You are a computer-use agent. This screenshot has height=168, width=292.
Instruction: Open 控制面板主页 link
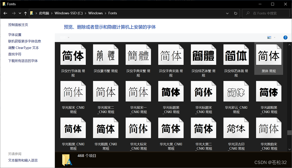(18, 25)
